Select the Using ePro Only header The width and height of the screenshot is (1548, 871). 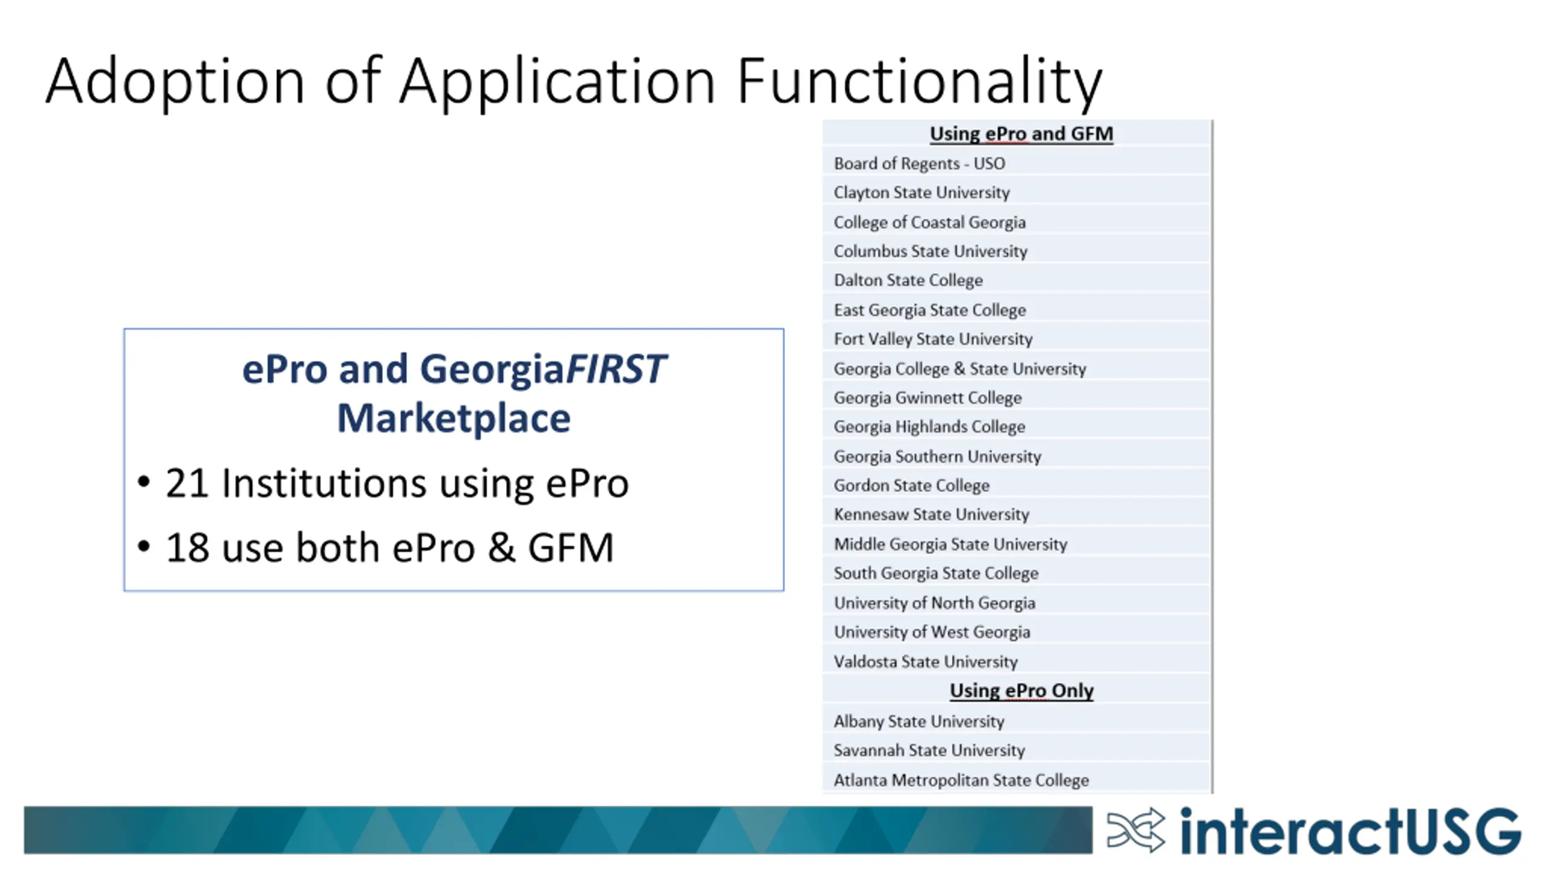pos(1021,690)
